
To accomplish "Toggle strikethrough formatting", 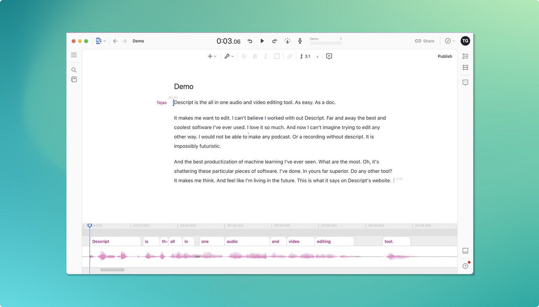I will [x=244, y=56].
